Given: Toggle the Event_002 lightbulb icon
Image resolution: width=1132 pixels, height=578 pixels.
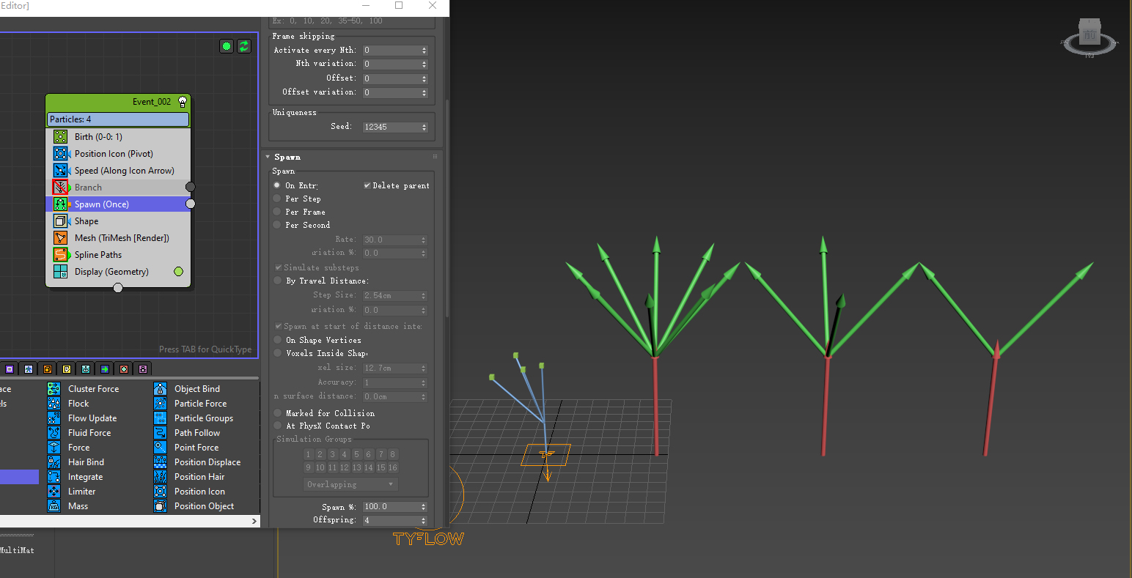Looking at the screenshot, I should 183,102.
